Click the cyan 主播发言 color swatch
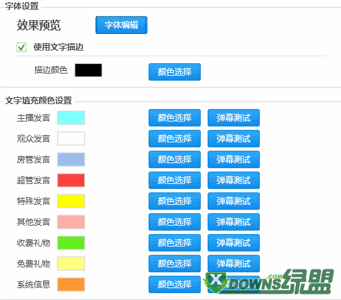This screenshot has height=300, width=341. tap(71, 118)
